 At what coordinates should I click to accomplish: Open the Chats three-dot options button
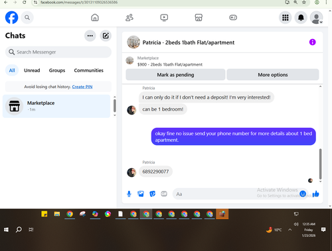[x=90, y=36]
